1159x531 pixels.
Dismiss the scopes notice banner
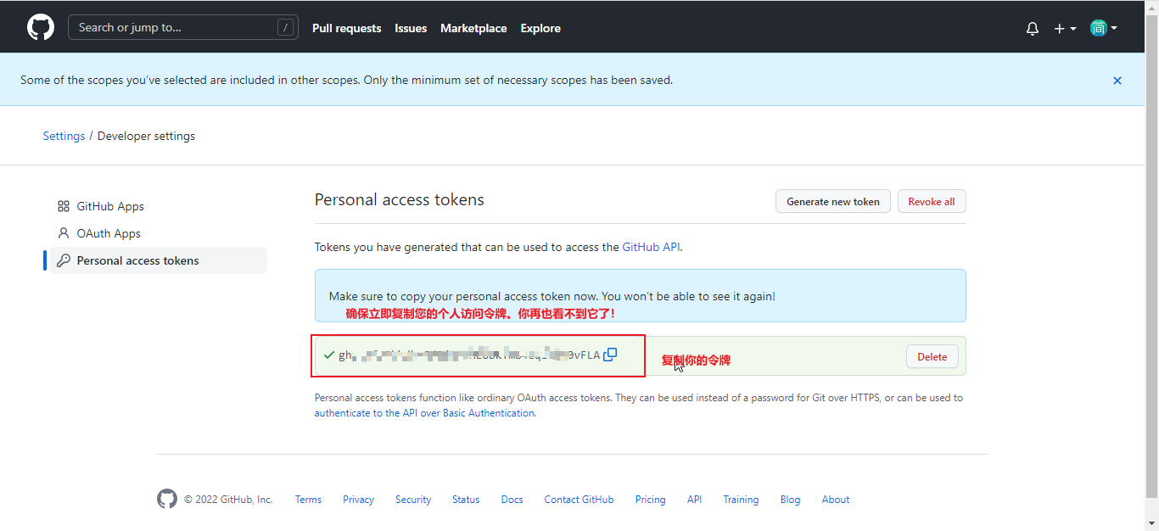click(1117, 81)
